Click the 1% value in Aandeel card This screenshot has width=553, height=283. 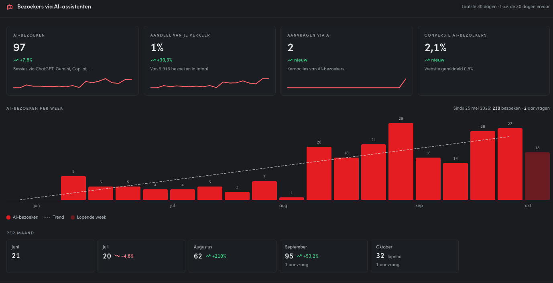click(x=157, y=47)
